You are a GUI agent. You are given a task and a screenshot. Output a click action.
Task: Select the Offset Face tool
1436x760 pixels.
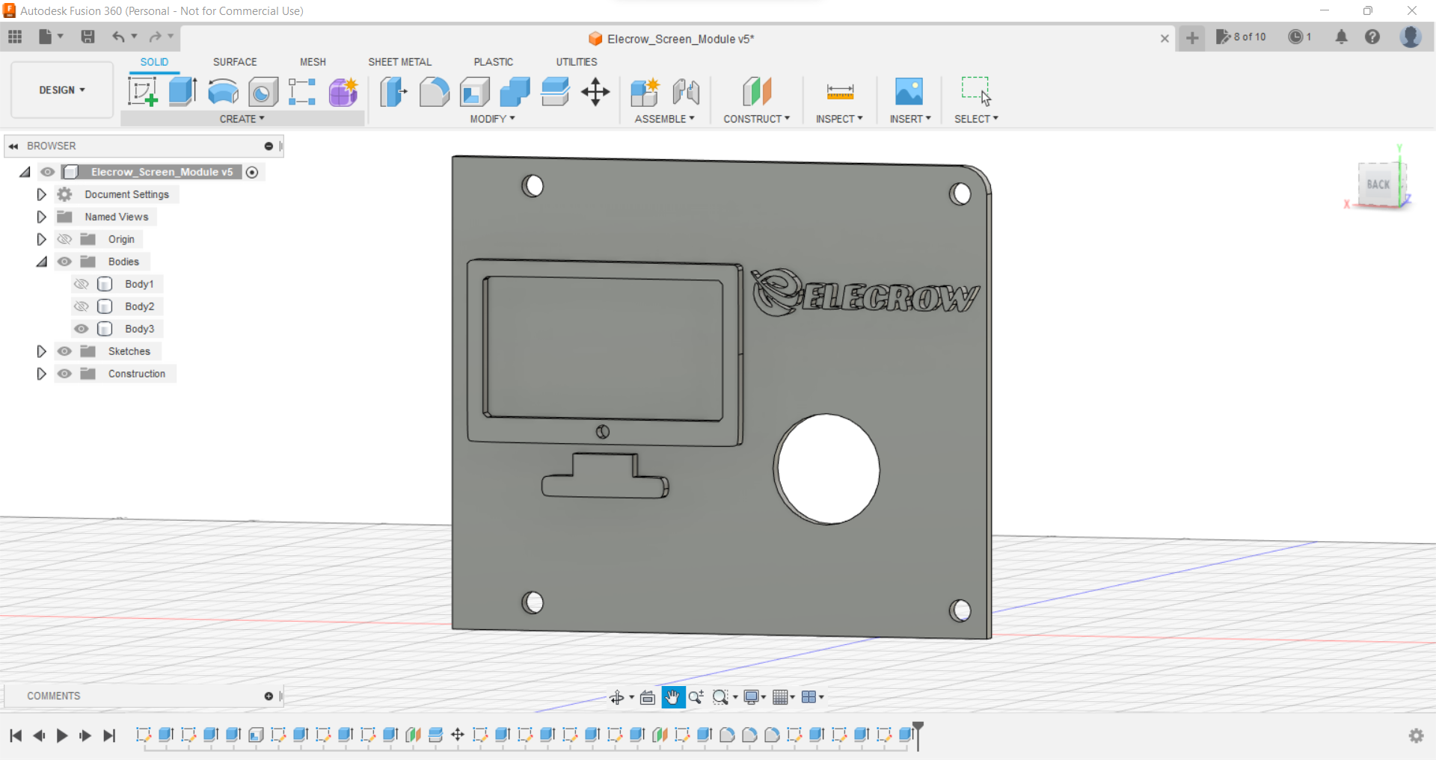pyautogui.click(x=555, y=92)
